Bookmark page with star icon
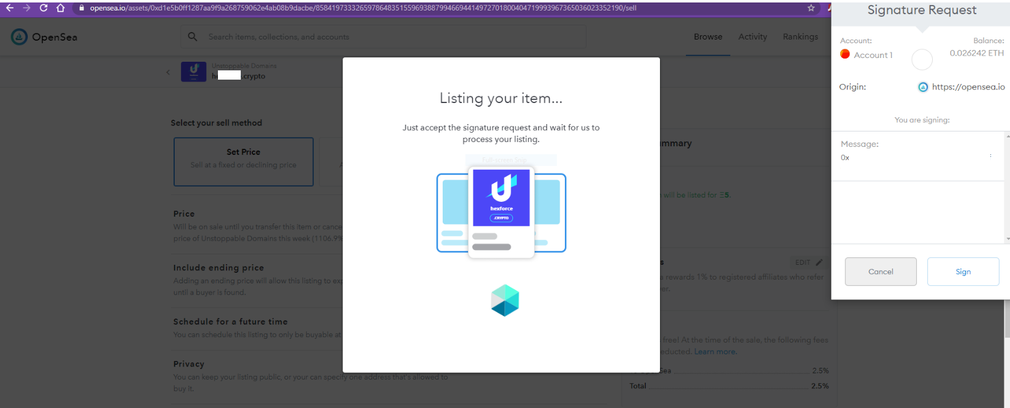Viewport: 1010px width, 408px height. coord(811,8)
